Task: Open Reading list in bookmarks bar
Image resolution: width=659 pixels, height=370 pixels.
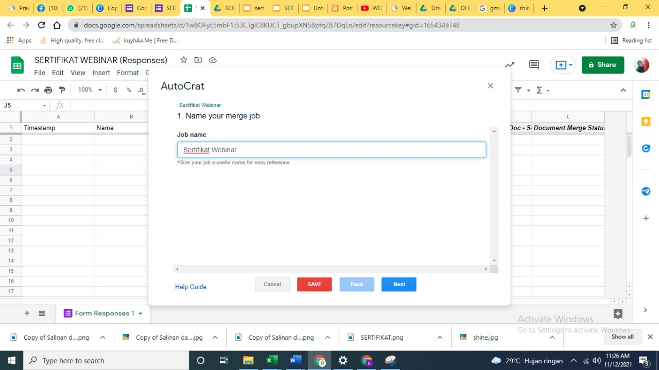Action: tap(631, 41)
